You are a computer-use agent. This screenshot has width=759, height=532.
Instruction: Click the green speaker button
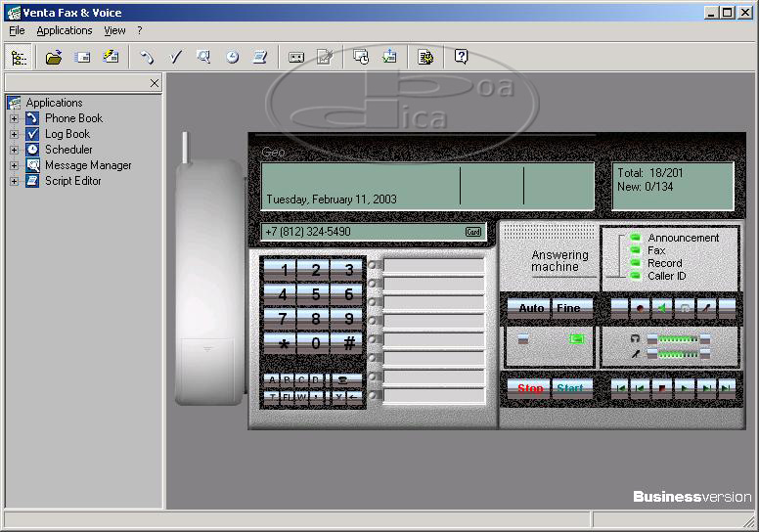pyautogui.click(x=662, y=308)
